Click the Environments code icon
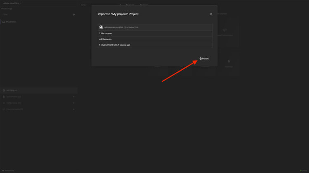309x173 pixels. pyautogui.click(x=4, y=109)
